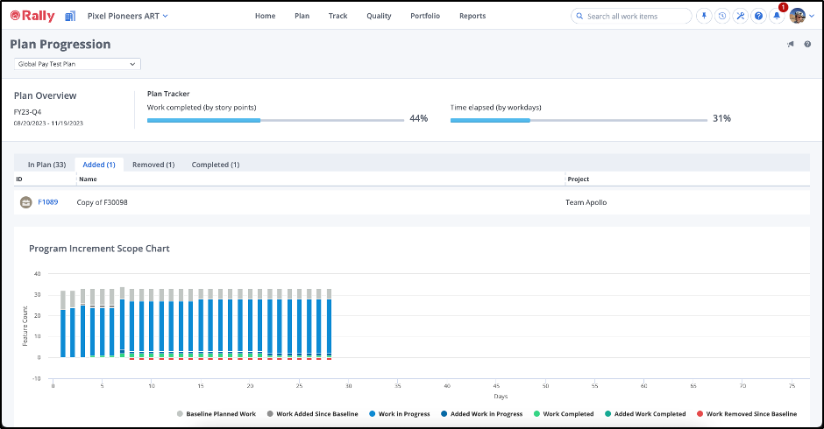Click the workspace building icon
824x429 pixels.
70,16
